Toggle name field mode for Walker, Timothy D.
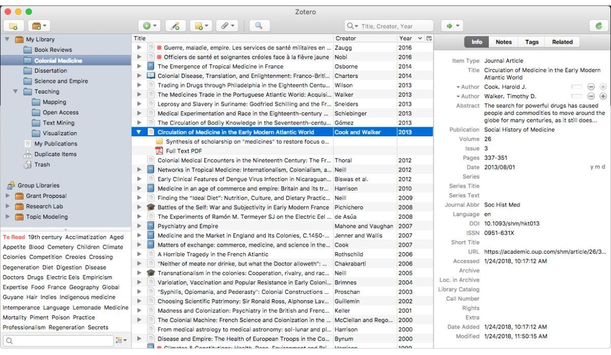The height and width of the screenshot is (355, 611). click(576, 96)
